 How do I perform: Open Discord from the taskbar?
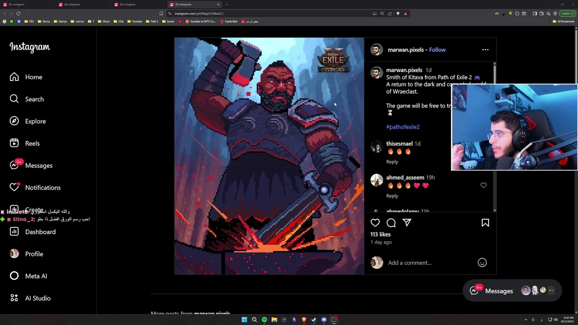click(324, 320)
